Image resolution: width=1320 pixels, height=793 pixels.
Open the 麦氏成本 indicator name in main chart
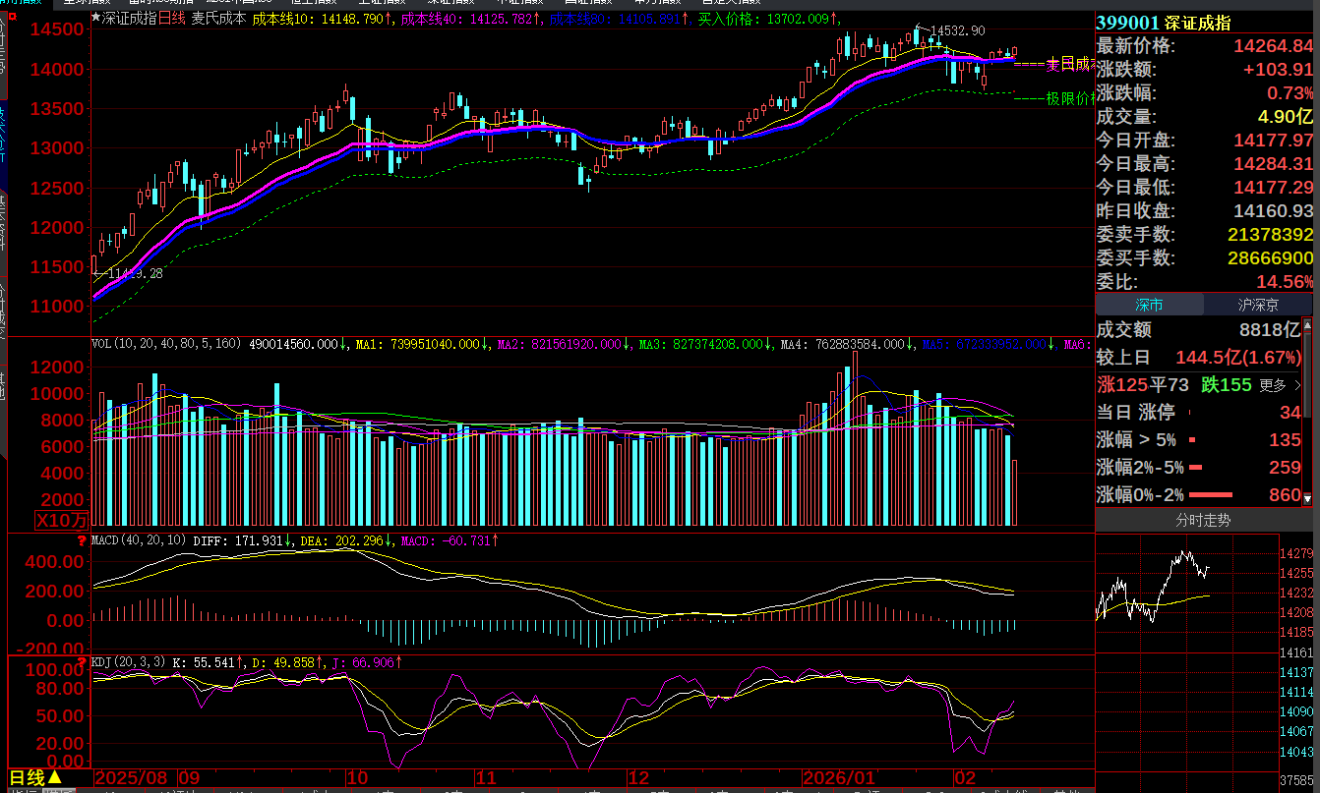(x=218, y=18)
